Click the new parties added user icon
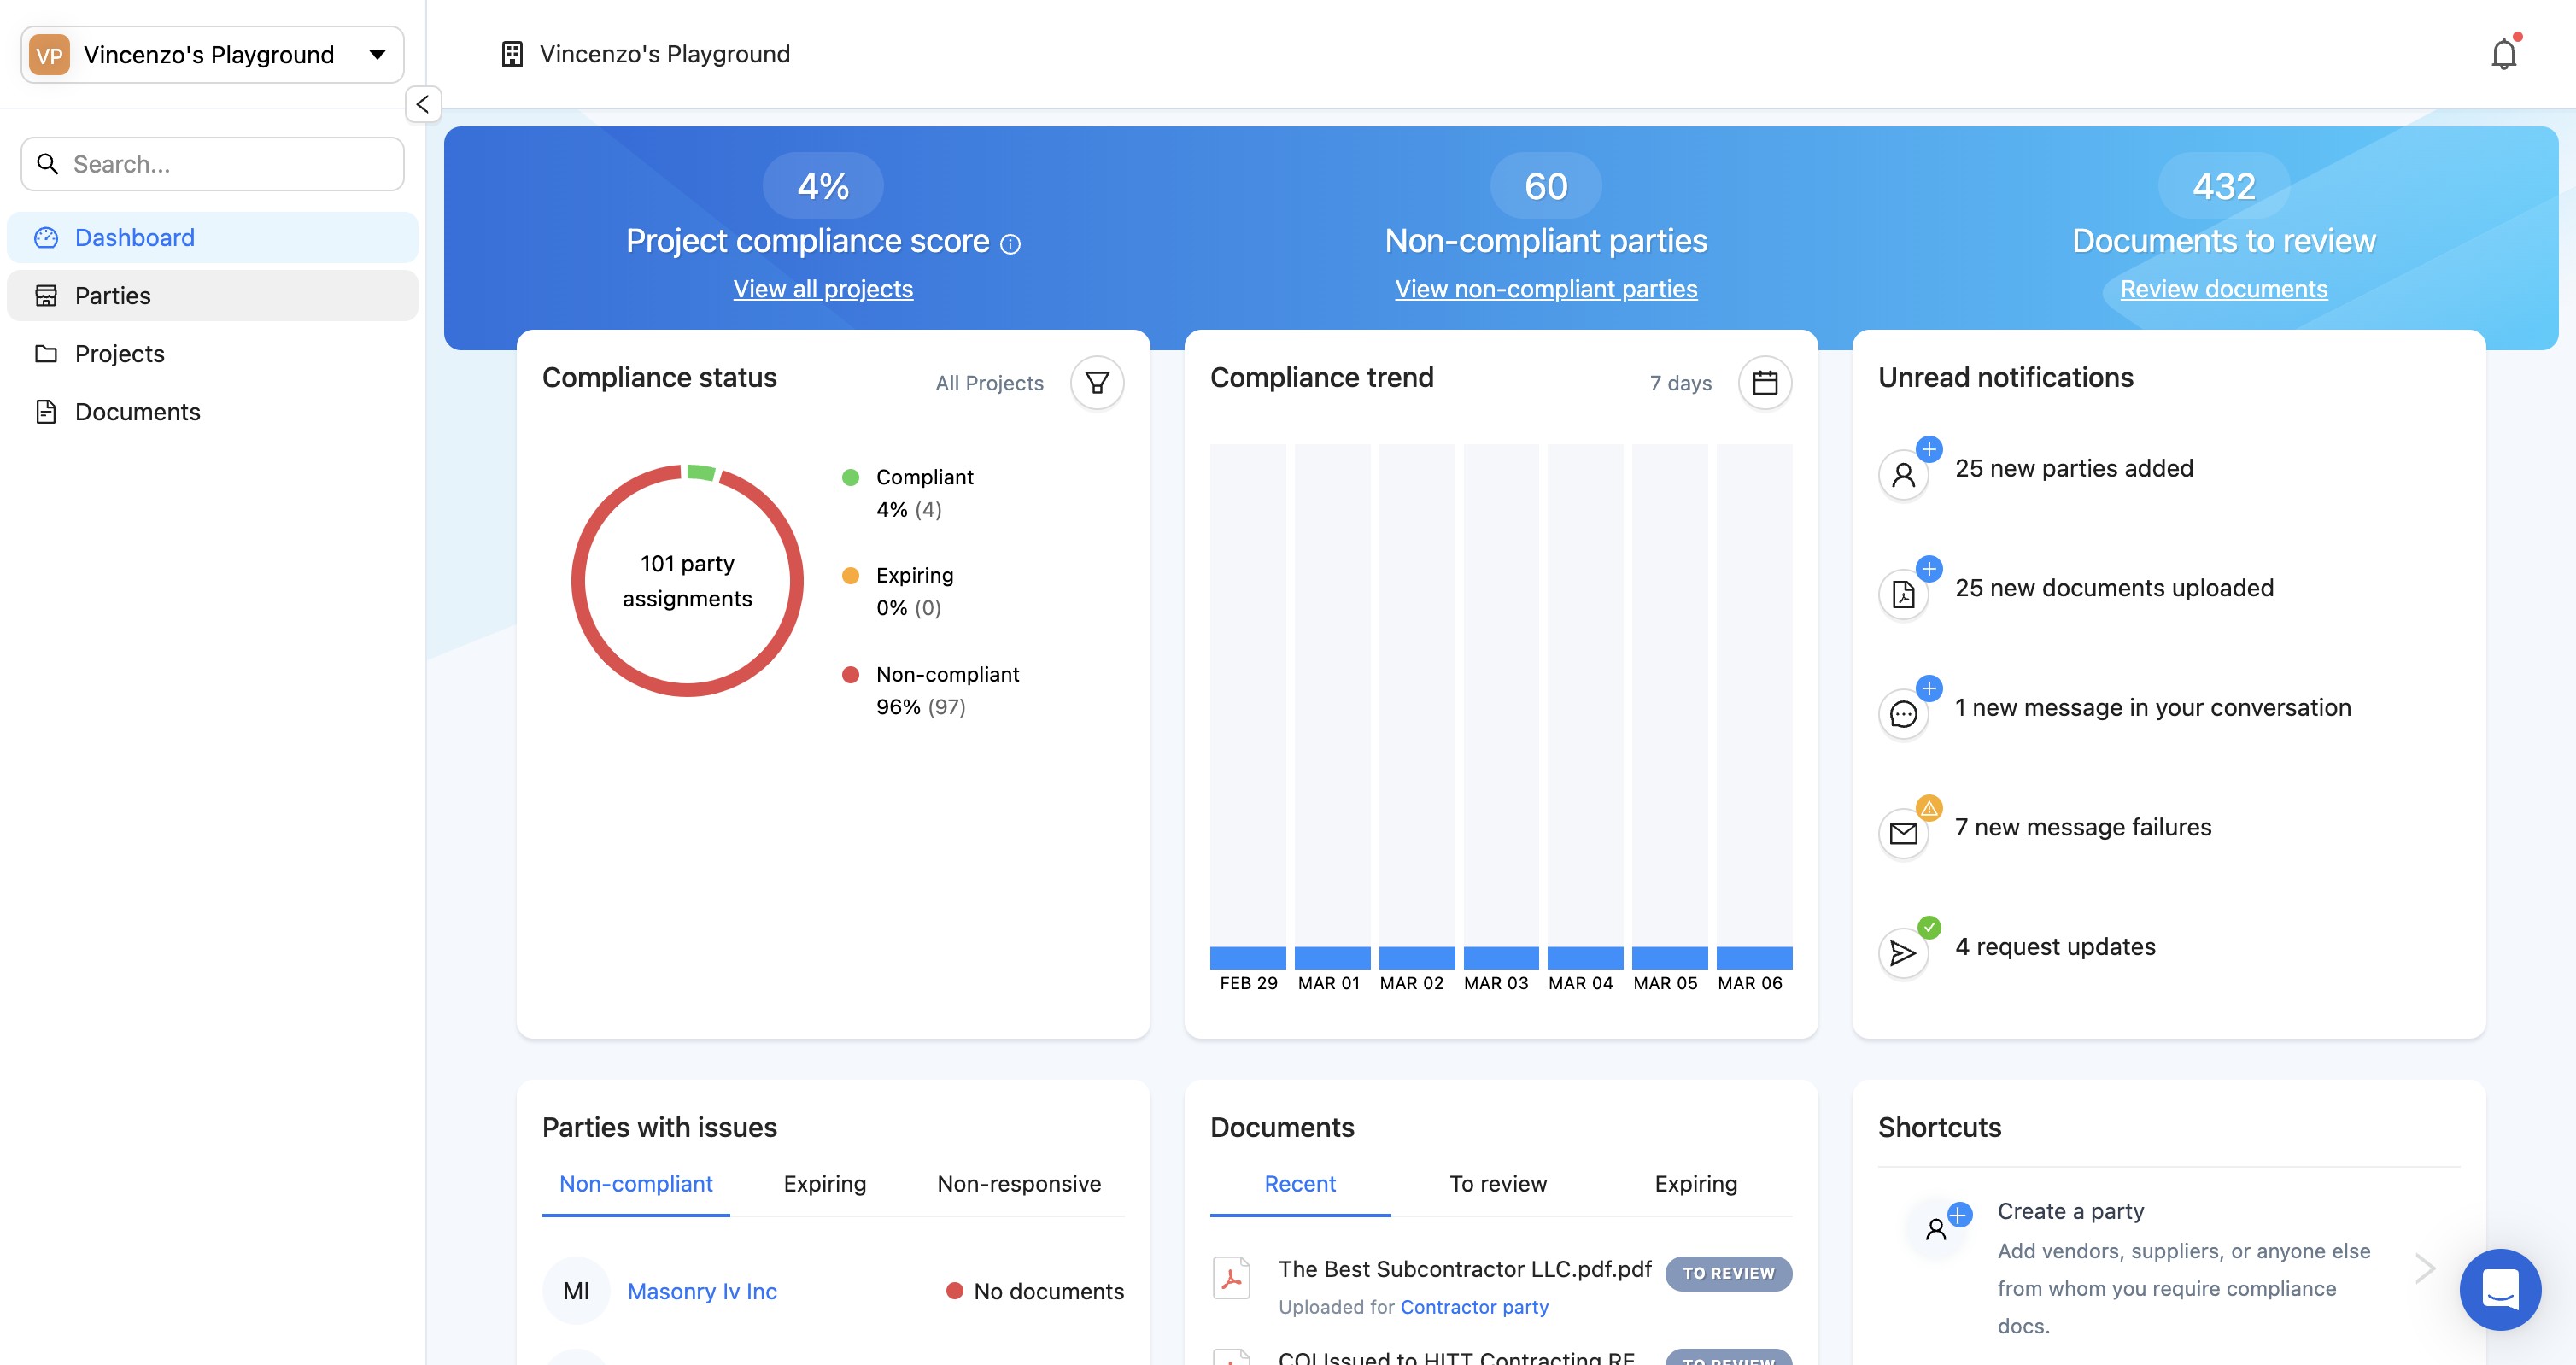 coord(1903,474)
